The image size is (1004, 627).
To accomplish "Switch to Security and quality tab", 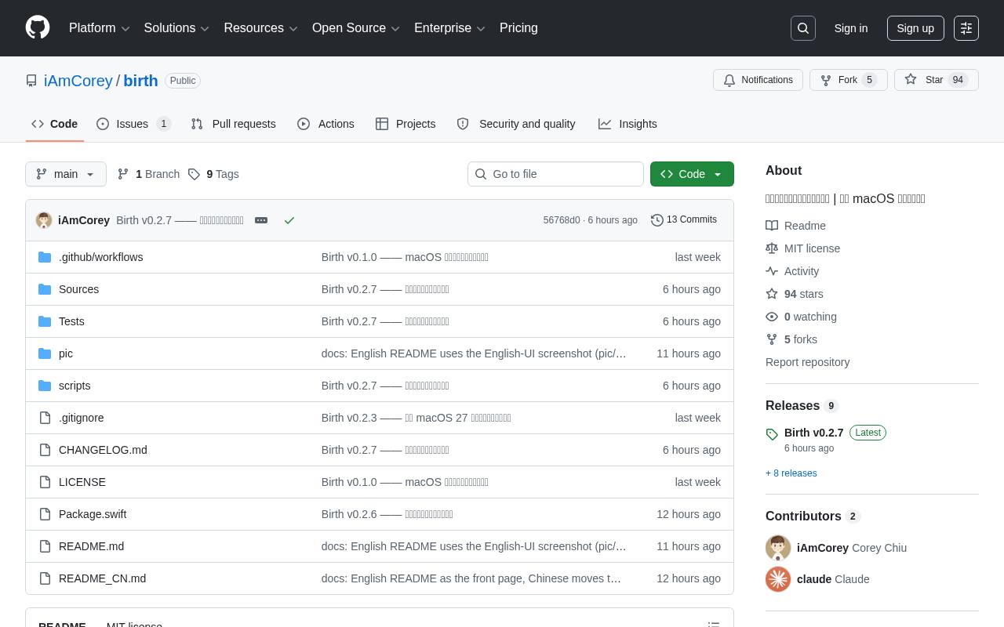I will pyautogui.click(x=516, y=124).
